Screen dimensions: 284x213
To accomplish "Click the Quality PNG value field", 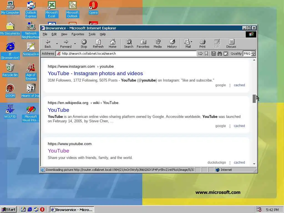I will click(247, 54).
